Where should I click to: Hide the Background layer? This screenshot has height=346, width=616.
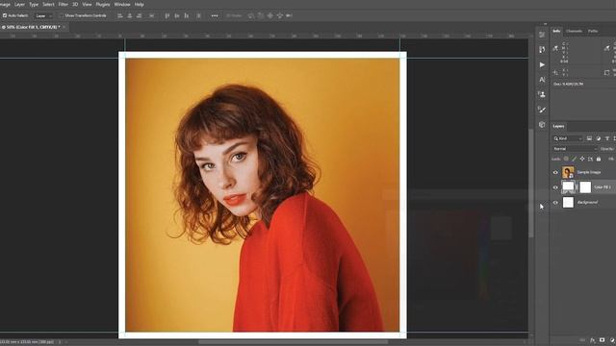tap(555, 203)
